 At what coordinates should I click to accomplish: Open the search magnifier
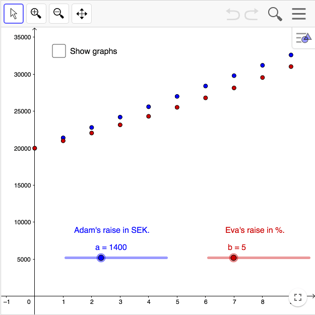tap(275, 14)
